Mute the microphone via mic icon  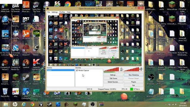(121, 69)
